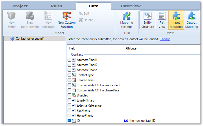This screenshot has height=126, width=203.
Task: Switch to Flat View
Action: point(162,20)
